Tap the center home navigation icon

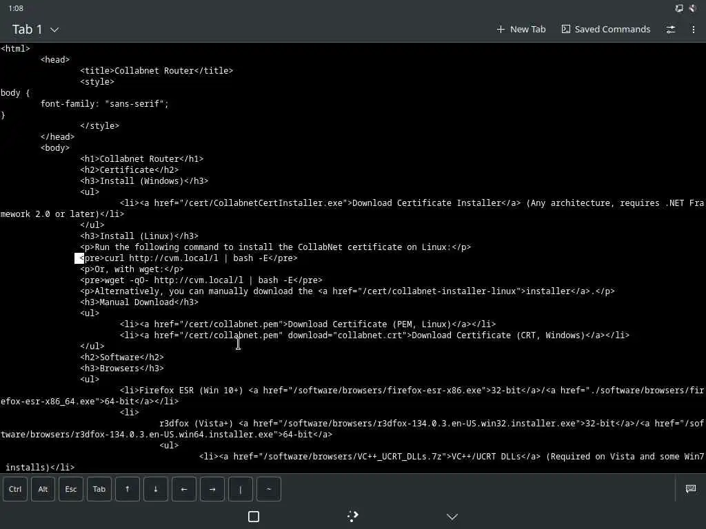coord(353,517)
